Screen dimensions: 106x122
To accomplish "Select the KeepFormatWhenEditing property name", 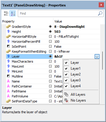I will (29, 51).
